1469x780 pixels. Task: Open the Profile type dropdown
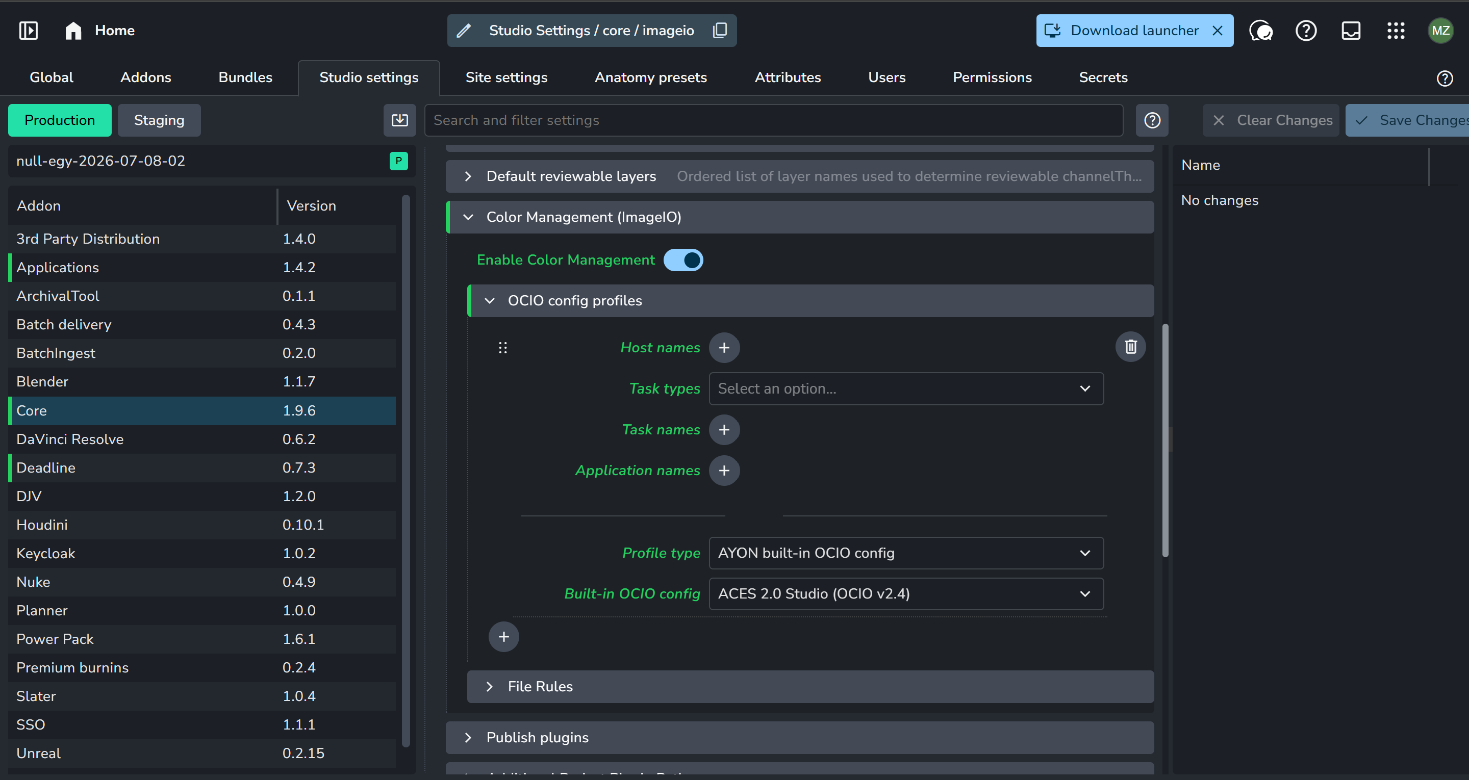906,553
